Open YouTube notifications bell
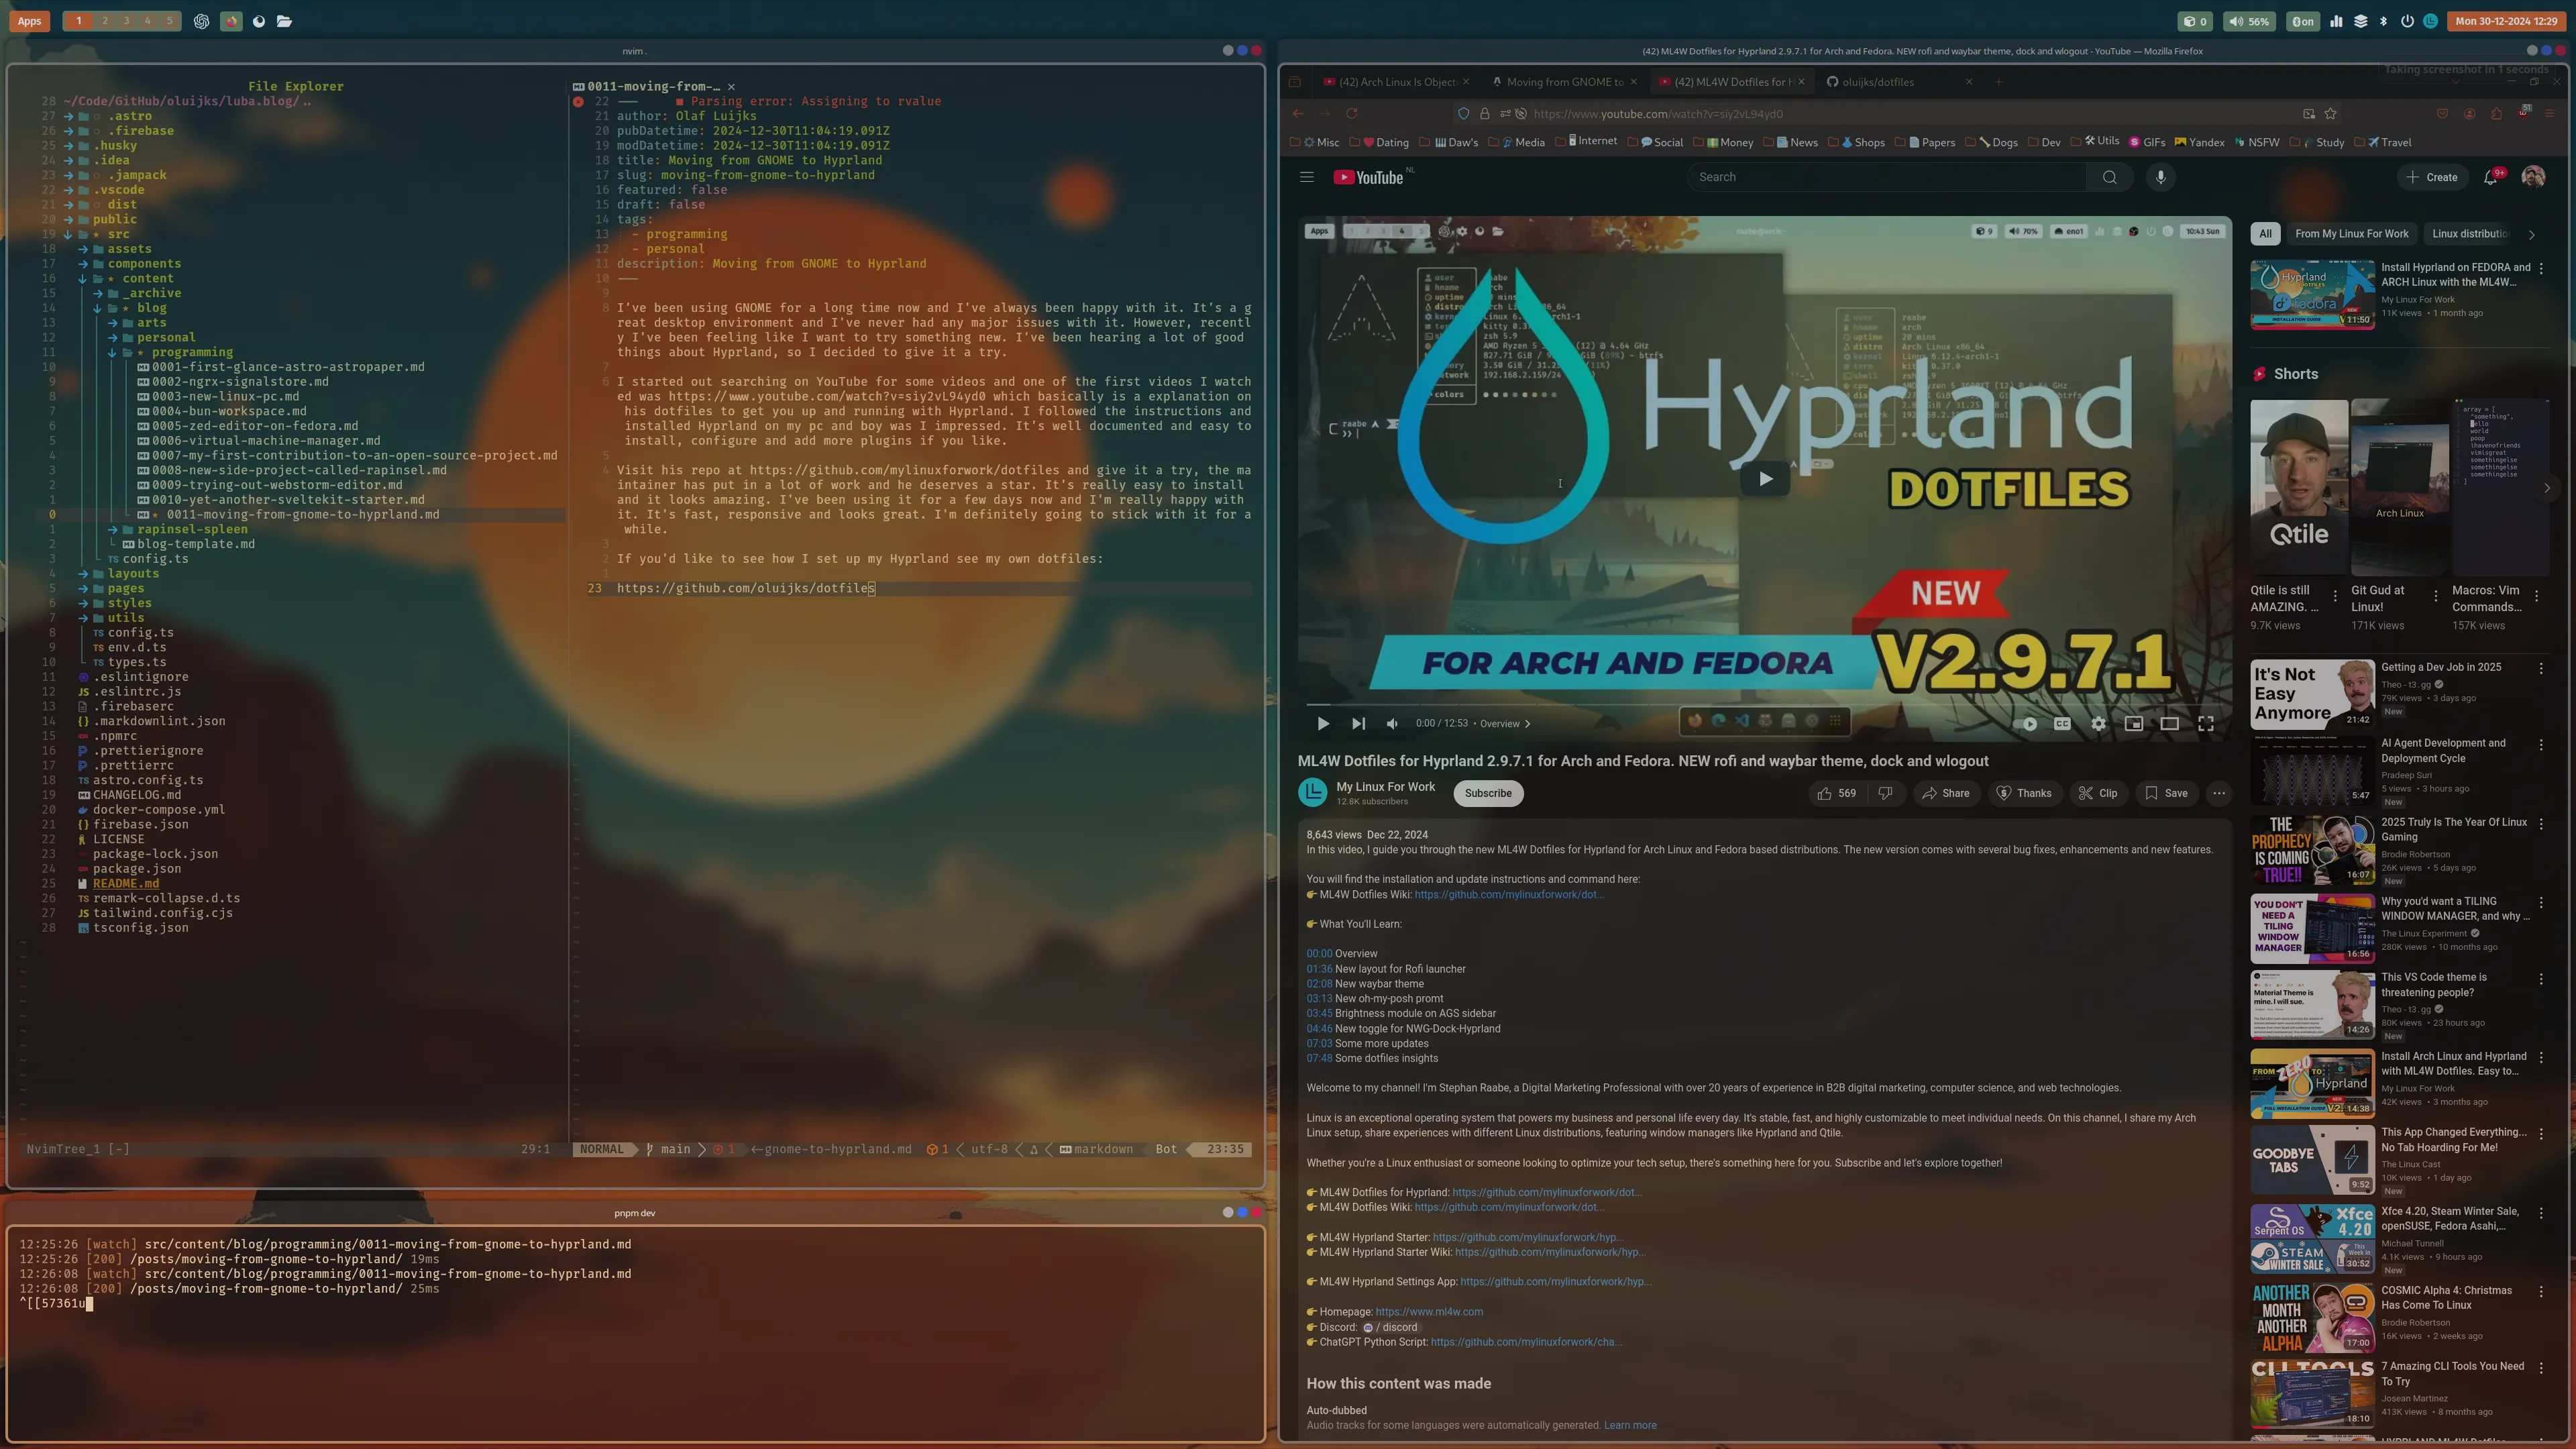The width and height of the screenshot is (2576, 1449). pos(2490,177)
